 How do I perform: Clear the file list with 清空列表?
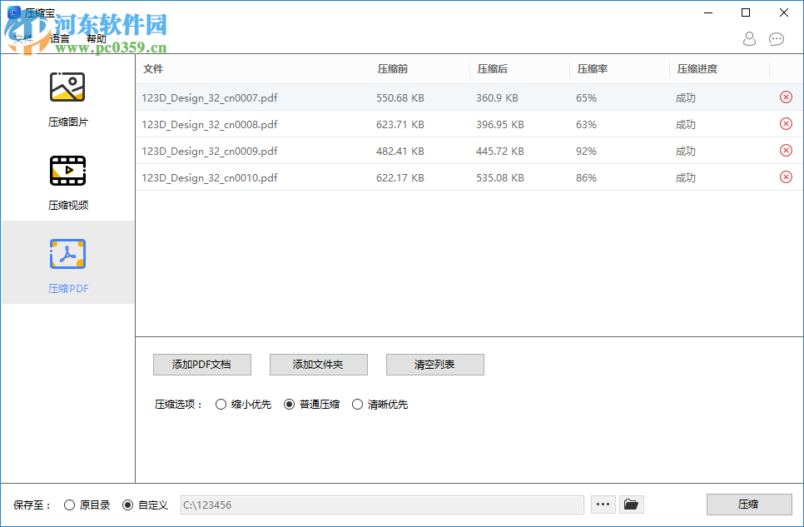(x=434, y=365)
